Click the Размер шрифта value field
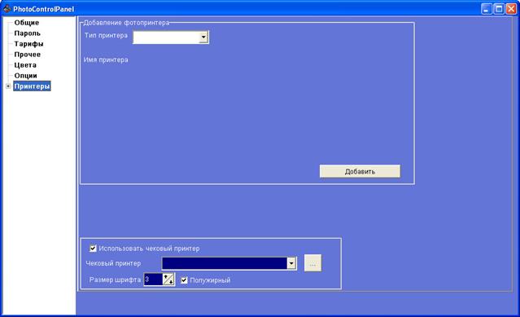This screenshot has height=317, width=520. (153, 280)
